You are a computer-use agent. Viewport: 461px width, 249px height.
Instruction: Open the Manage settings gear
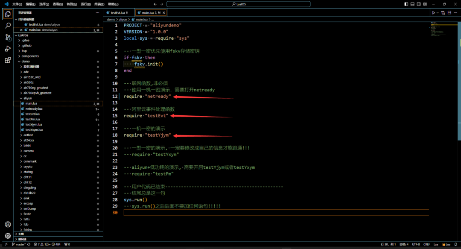(x=7, y=235)
